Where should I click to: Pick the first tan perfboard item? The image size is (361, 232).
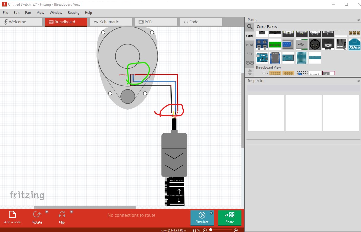(x=275, y=73)
